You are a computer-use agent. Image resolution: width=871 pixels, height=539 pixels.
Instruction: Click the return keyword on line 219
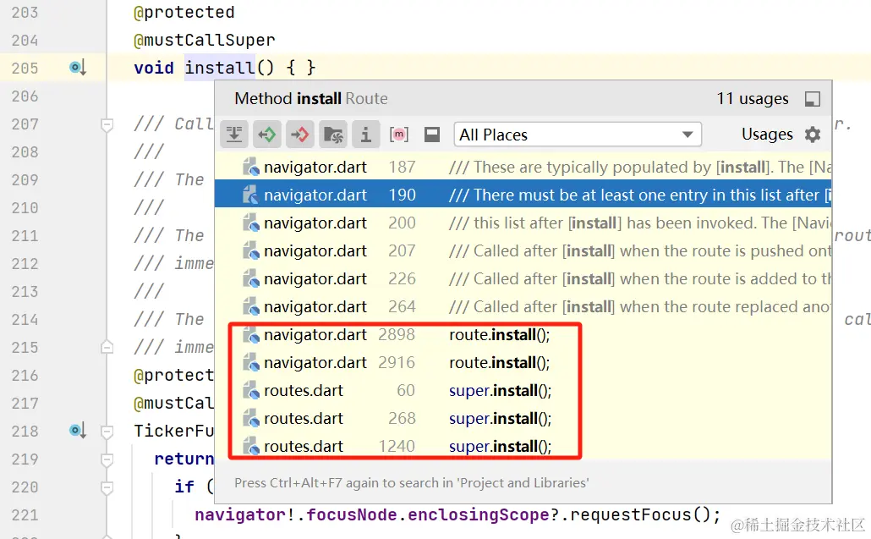184,459
